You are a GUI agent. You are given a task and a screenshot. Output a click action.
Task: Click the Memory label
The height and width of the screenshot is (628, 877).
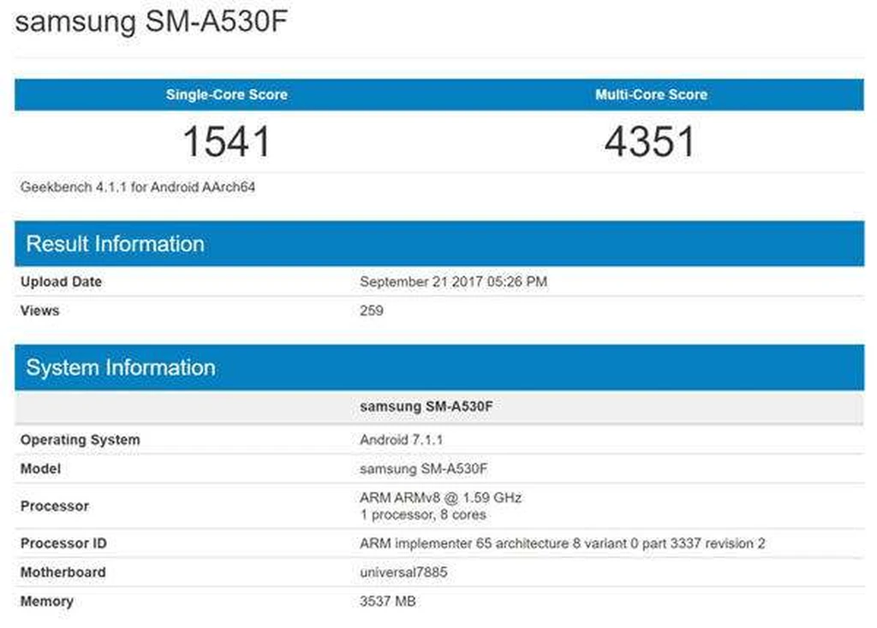(47, 601)
